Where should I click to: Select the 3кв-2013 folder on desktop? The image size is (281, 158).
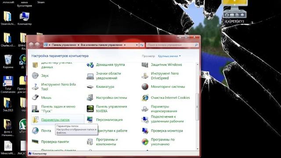point(8,105)
